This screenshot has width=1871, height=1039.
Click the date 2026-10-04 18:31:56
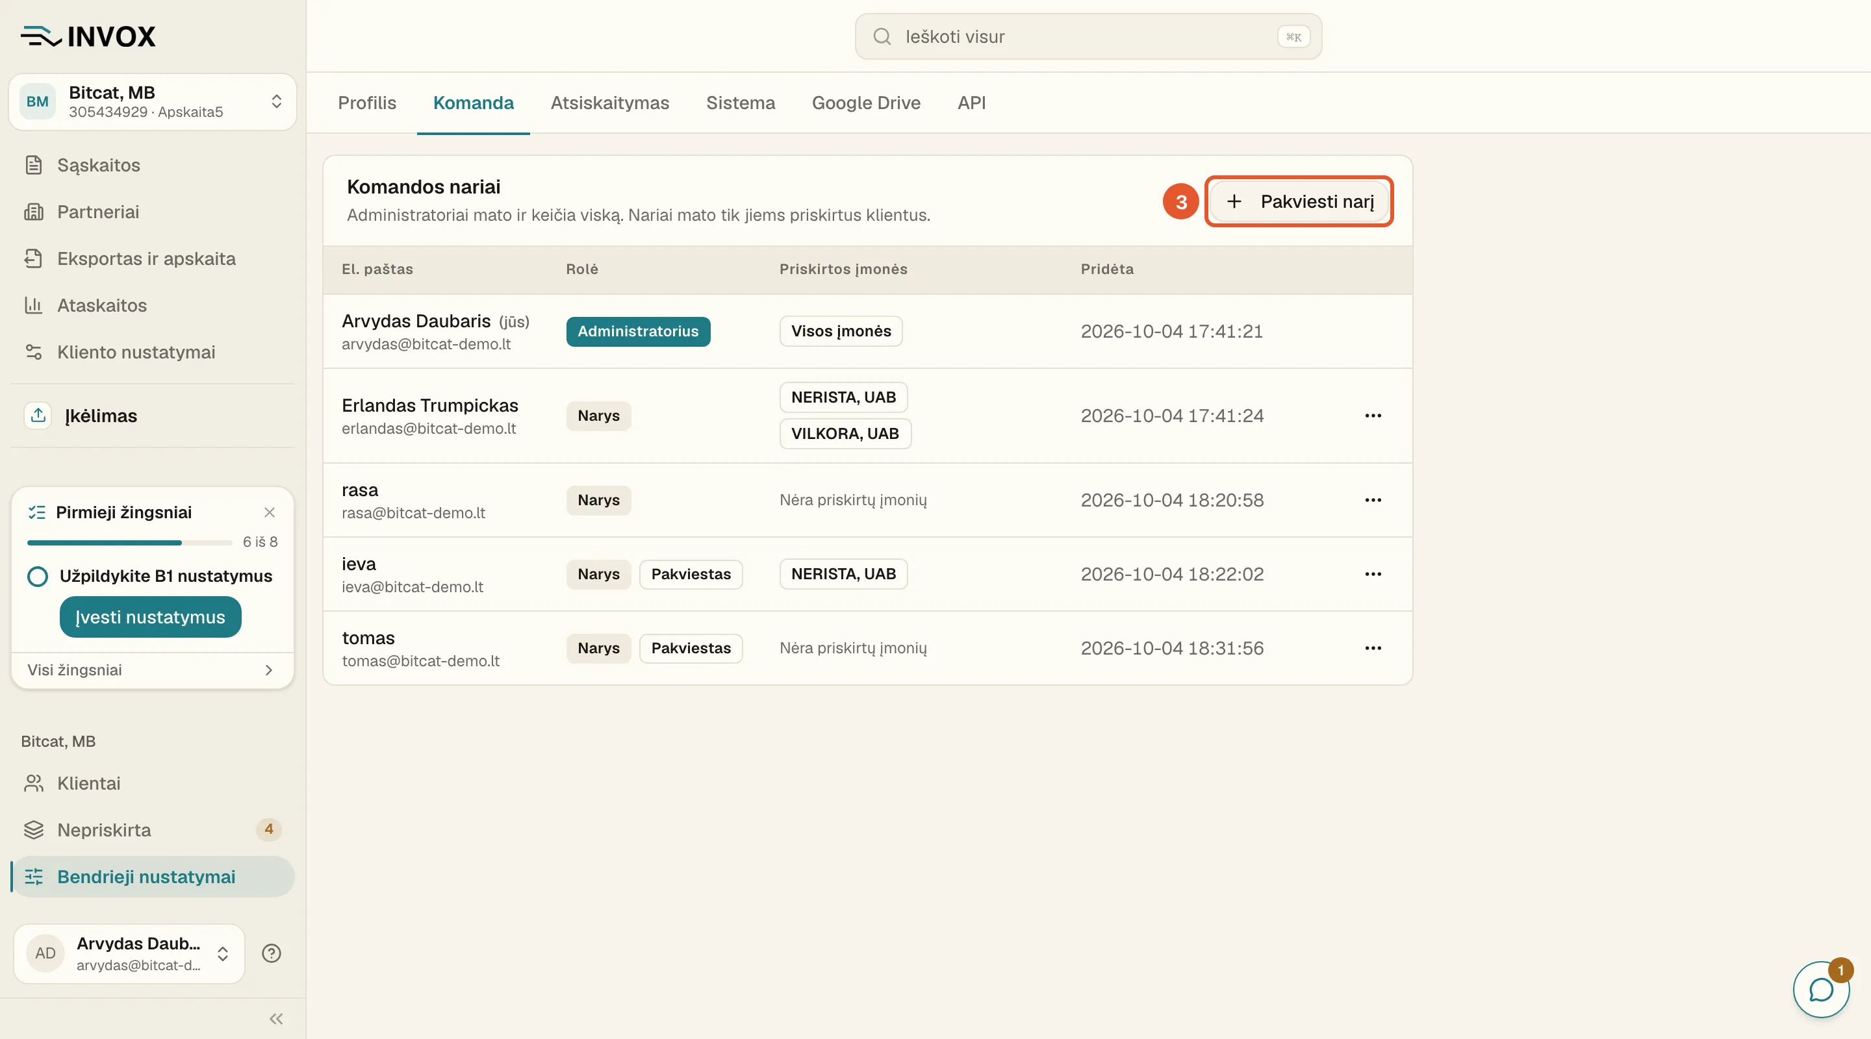(x=1171, y=648)
